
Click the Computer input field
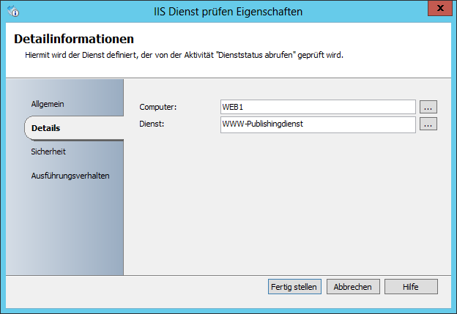[x=318, y=107]
